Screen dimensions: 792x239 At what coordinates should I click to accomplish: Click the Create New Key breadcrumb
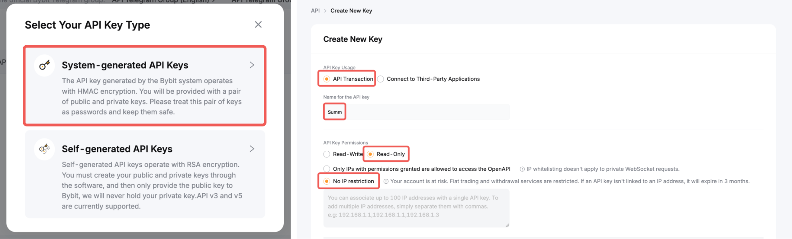(351, 11)
